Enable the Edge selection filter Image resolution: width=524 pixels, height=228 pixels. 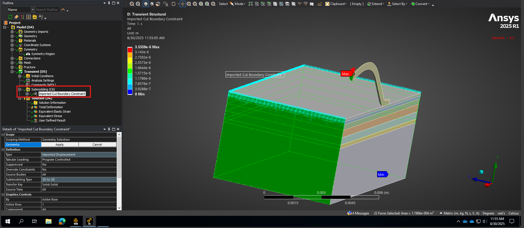coord(263,4)
